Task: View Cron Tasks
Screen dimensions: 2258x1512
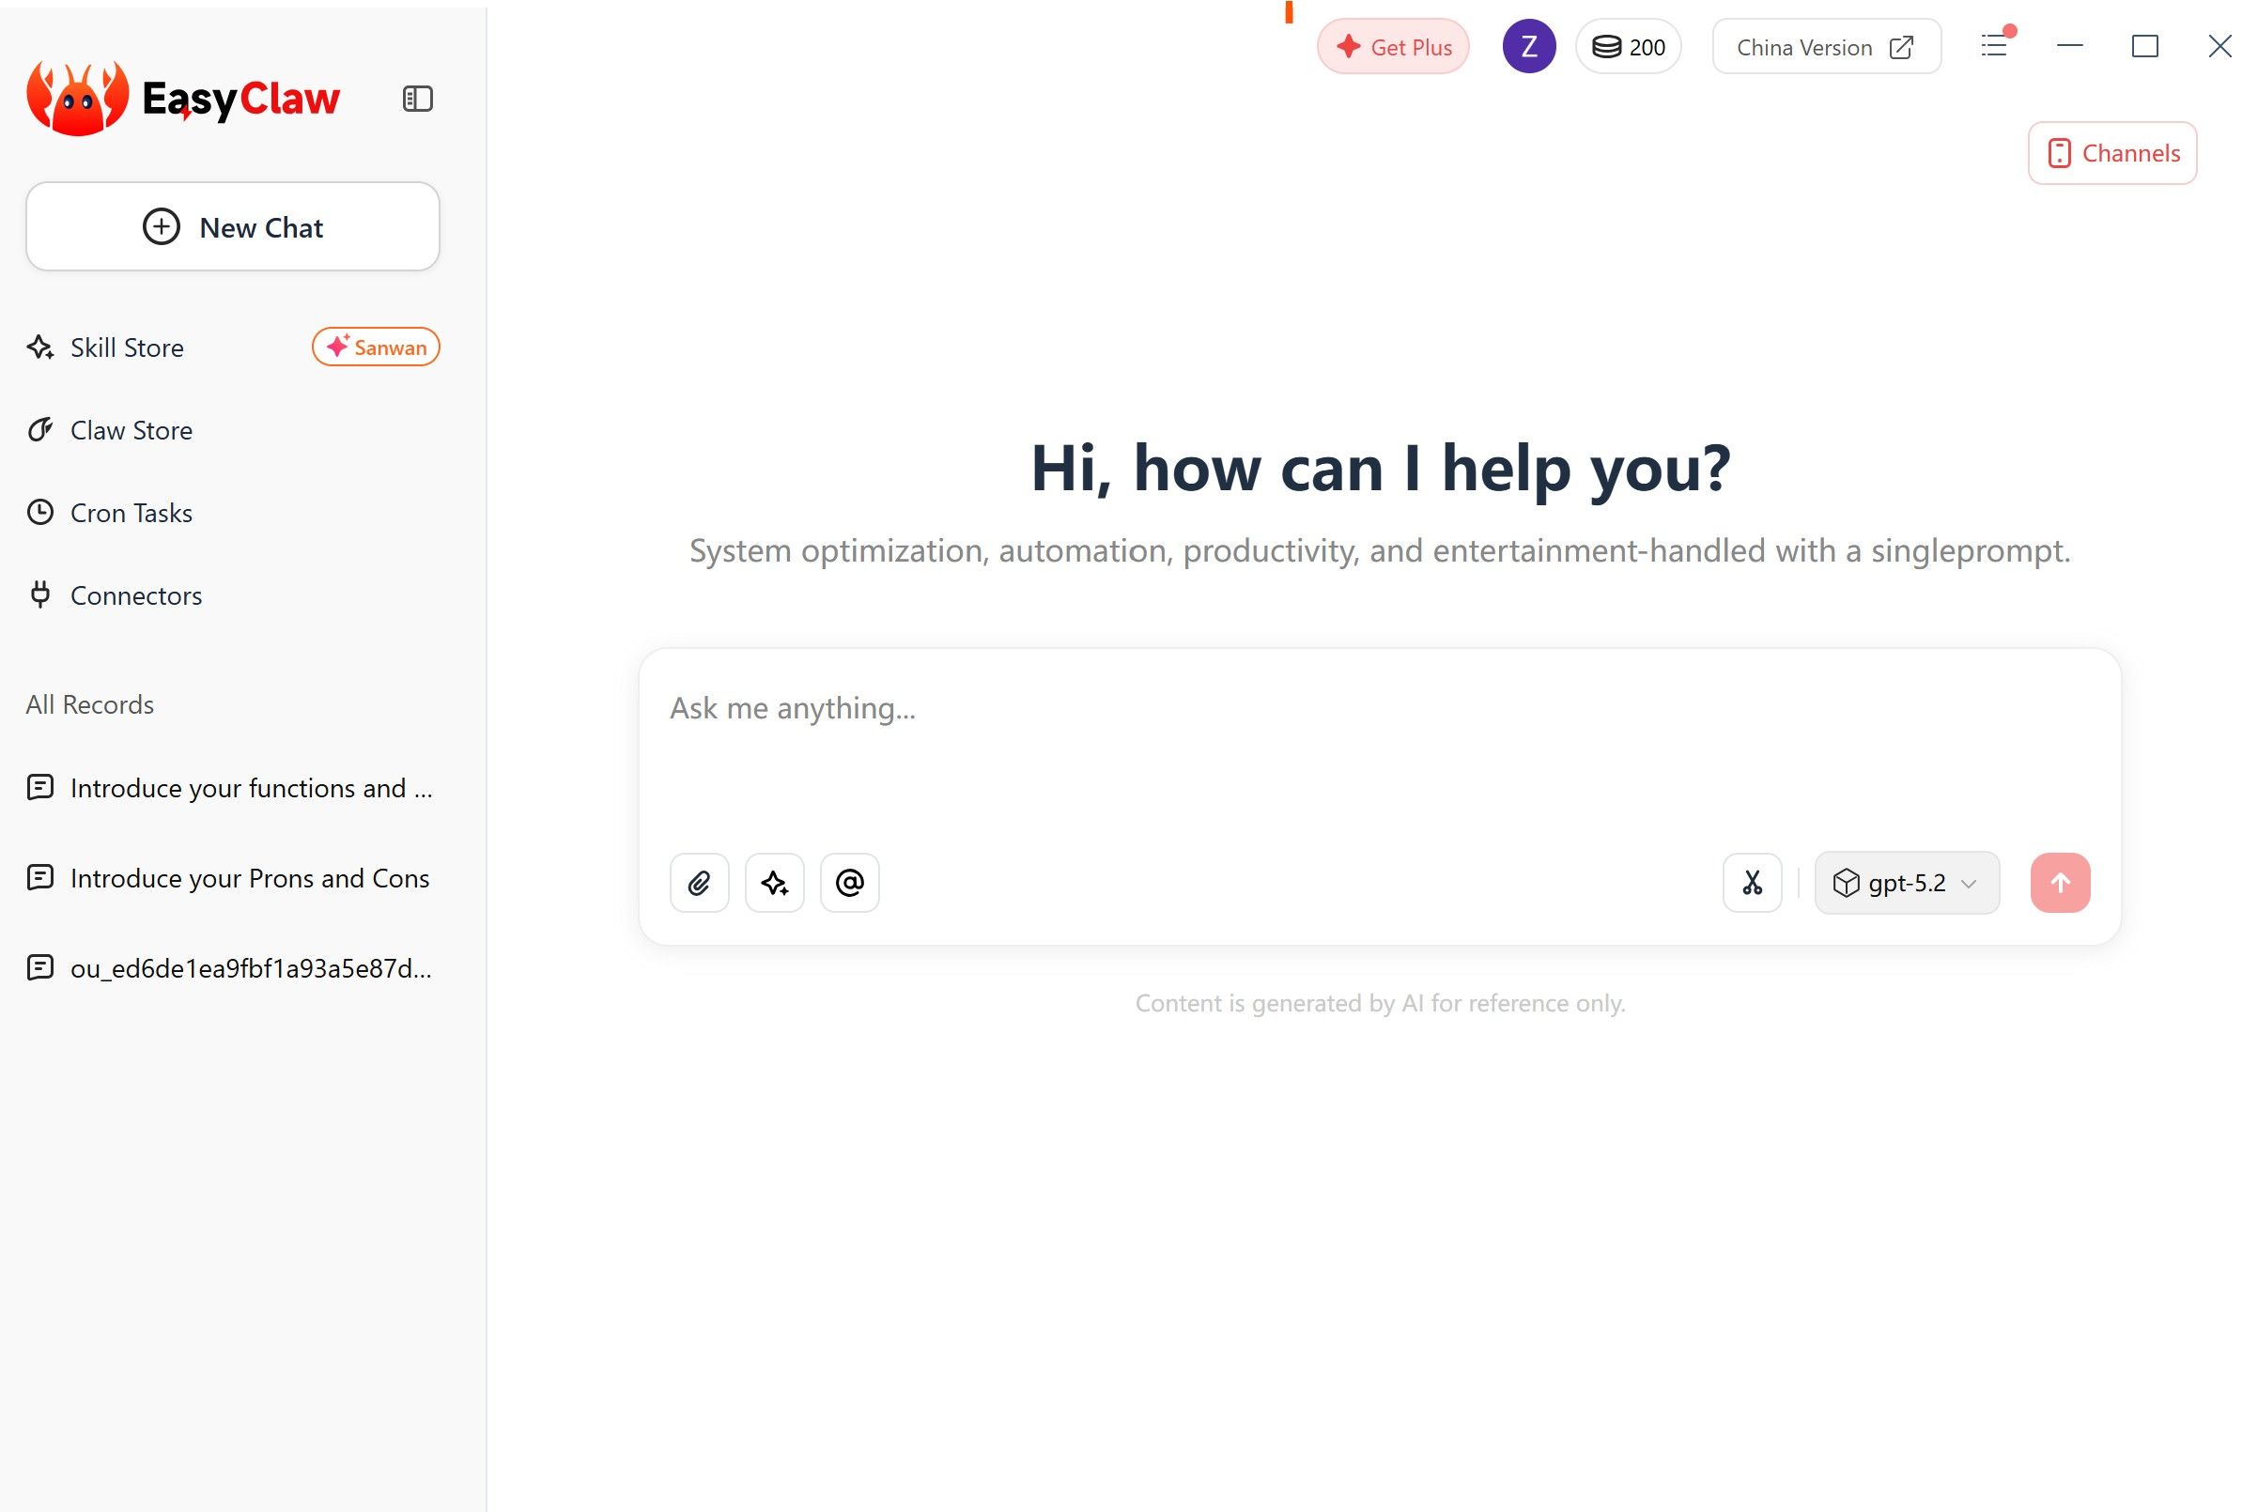Action: tap(131, 512)
